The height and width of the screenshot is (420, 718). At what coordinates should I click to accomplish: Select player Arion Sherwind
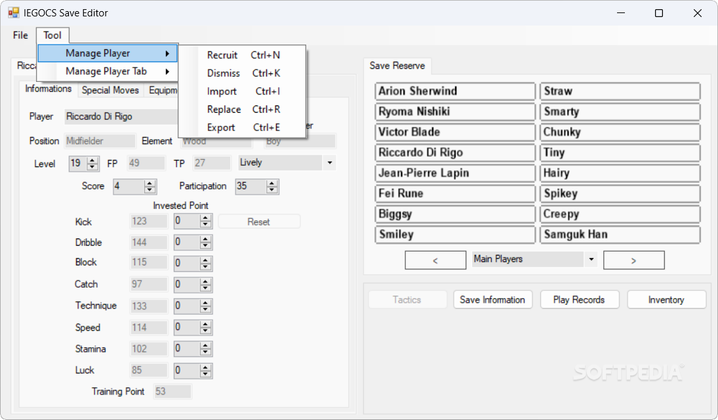(455, 91)
